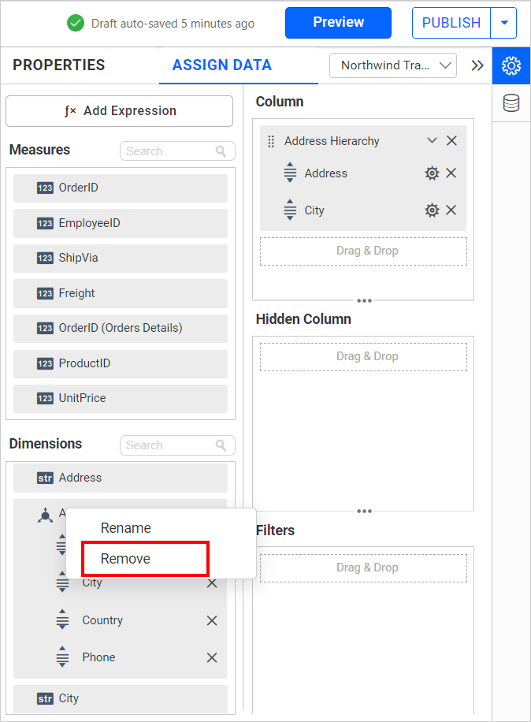The image size is (531, 722).
Task: Remove Phone from the hierarchy dimension
Action: tap(211, 657)
